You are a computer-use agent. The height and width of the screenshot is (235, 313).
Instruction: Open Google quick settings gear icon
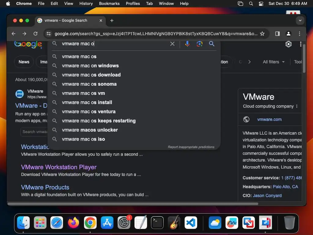click(288, 44)
